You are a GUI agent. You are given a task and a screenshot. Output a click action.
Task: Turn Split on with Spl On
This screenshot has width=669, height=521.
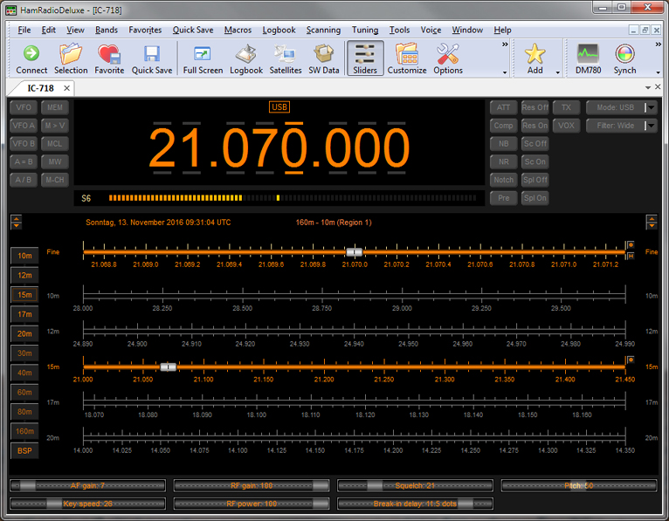[535, 198]
